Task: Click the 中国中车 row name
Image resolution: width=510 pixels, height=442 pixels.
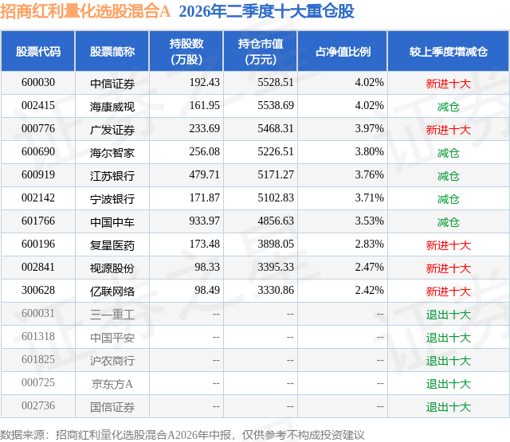Action: [112, 222]
